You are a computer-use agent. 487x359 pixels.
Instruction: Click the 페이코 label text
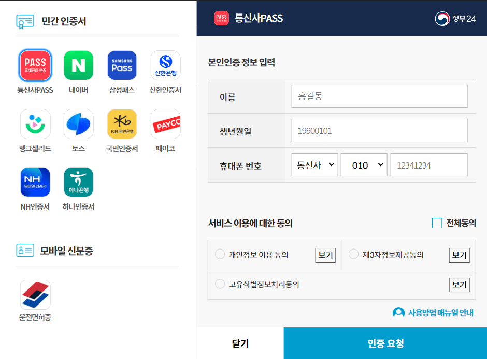pyautogui.click(x=166, y=149)
